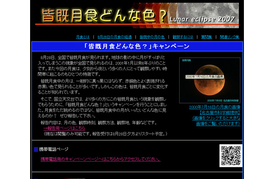Select the 質問集 navigation link
The image size is (274, 179).
207,37
